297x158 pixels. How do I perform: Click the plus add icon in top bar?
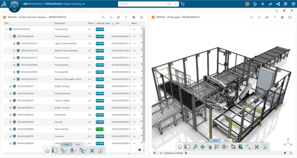[263, 4]
